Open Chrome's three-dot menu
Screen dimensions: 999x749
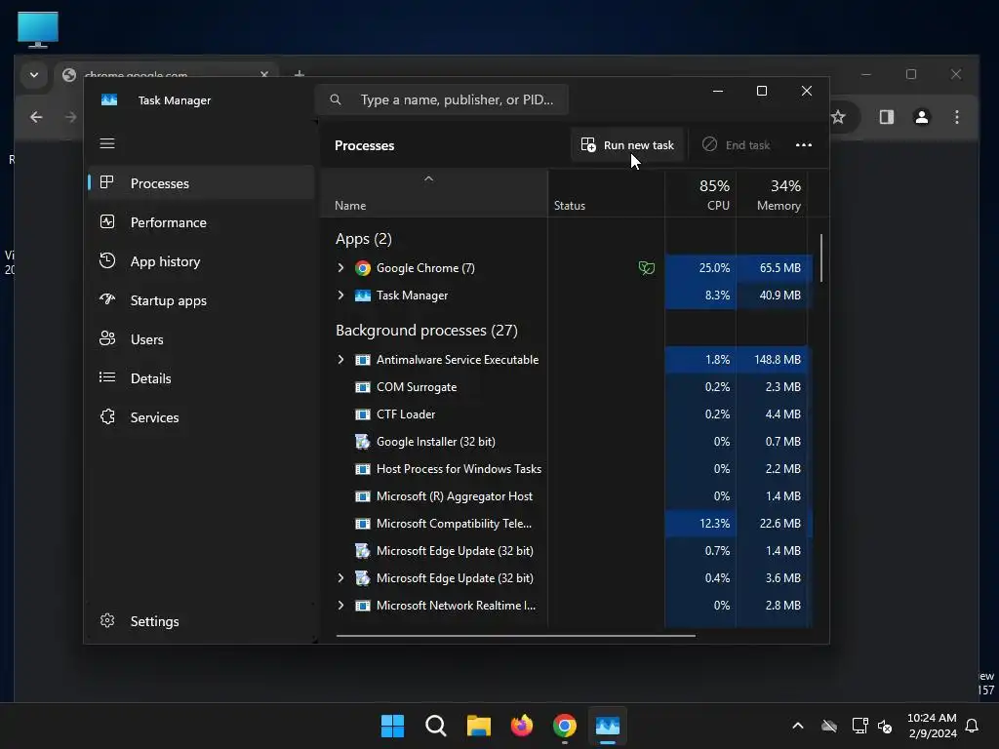pos(957,117)
